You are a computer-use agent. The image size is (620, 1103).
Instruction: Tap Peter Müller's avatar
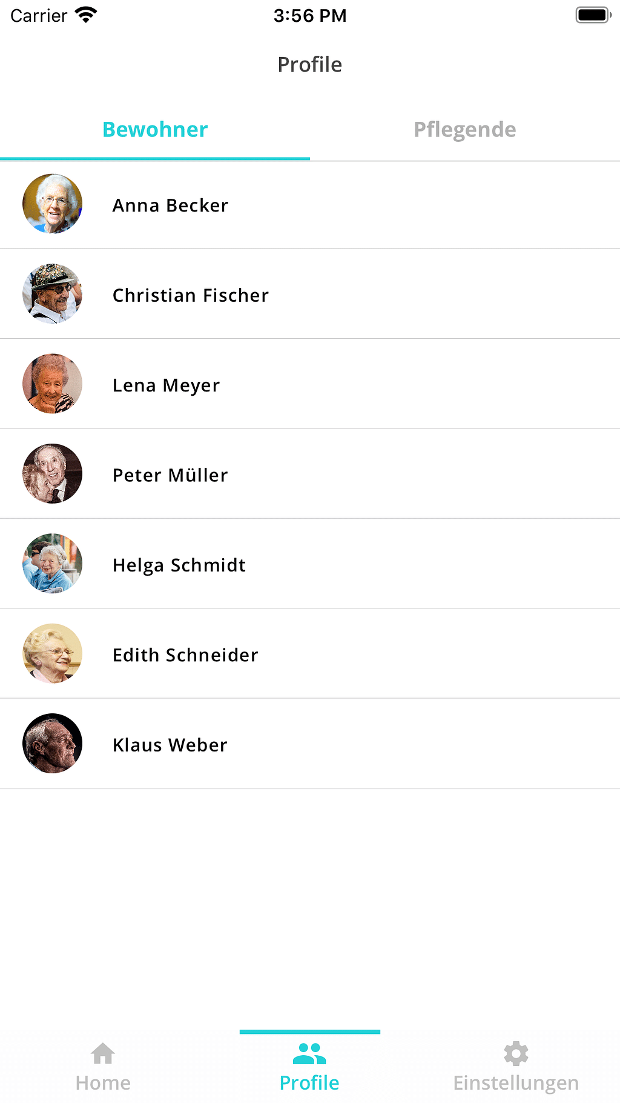(53, 474)
